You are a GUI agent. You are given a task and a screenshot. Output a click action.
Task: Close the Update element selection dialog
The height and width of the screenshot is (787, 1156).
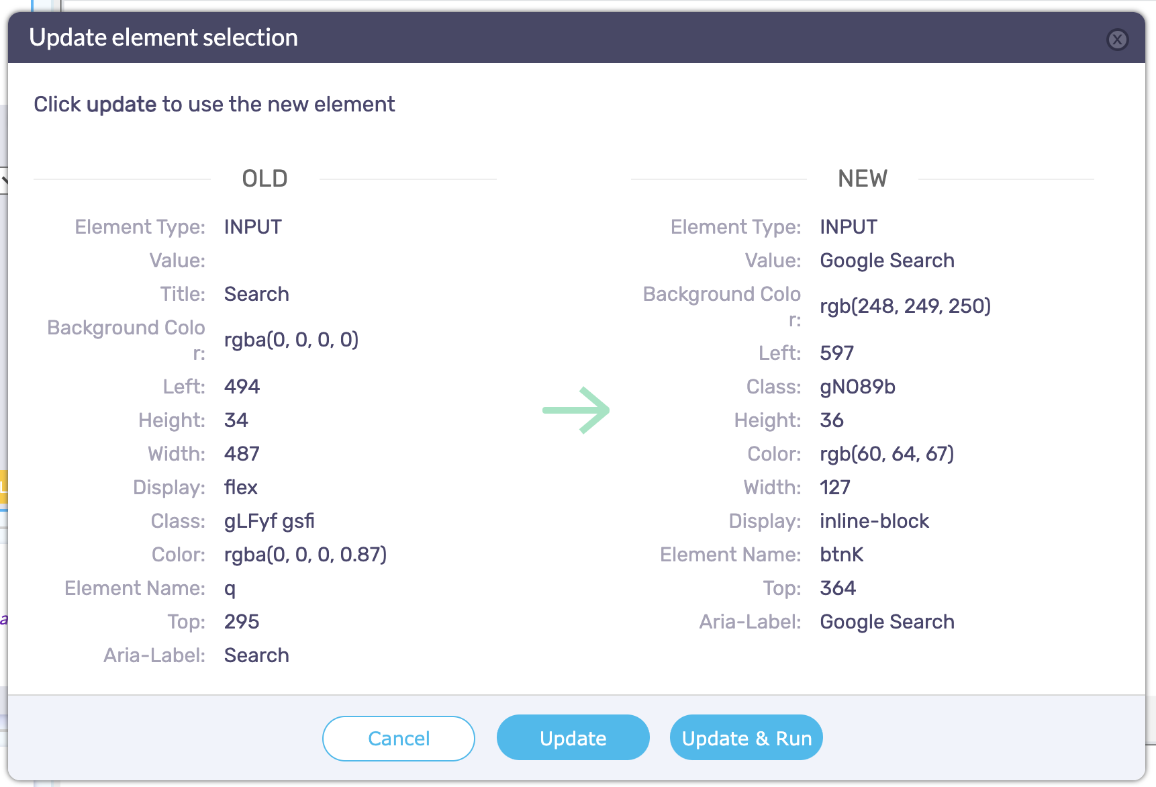tap(1117, 40)
